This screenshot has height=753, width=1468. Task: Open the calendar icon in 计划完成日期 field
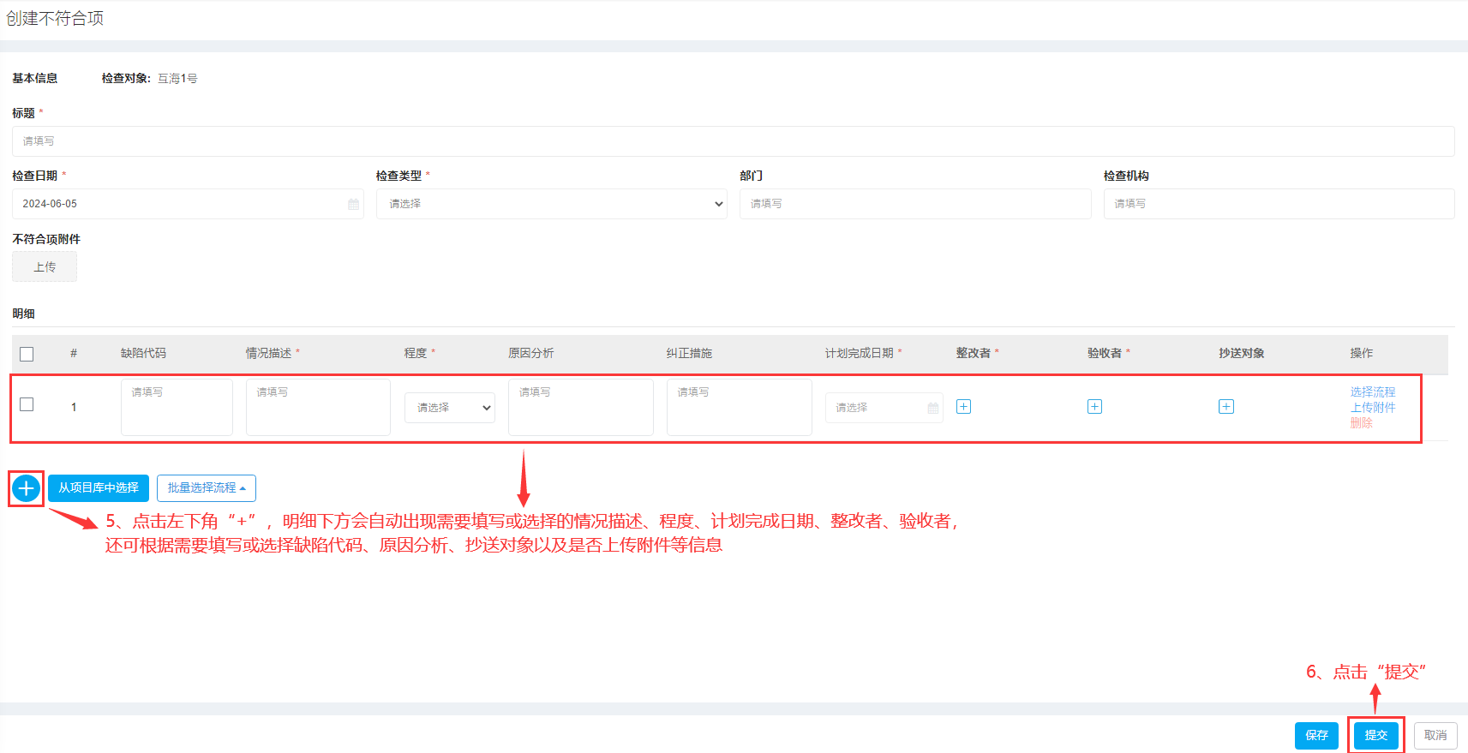(x=932, y=408)
